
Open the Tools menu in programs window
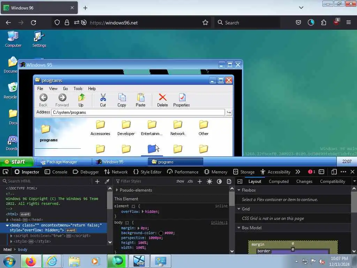[78, 89]
